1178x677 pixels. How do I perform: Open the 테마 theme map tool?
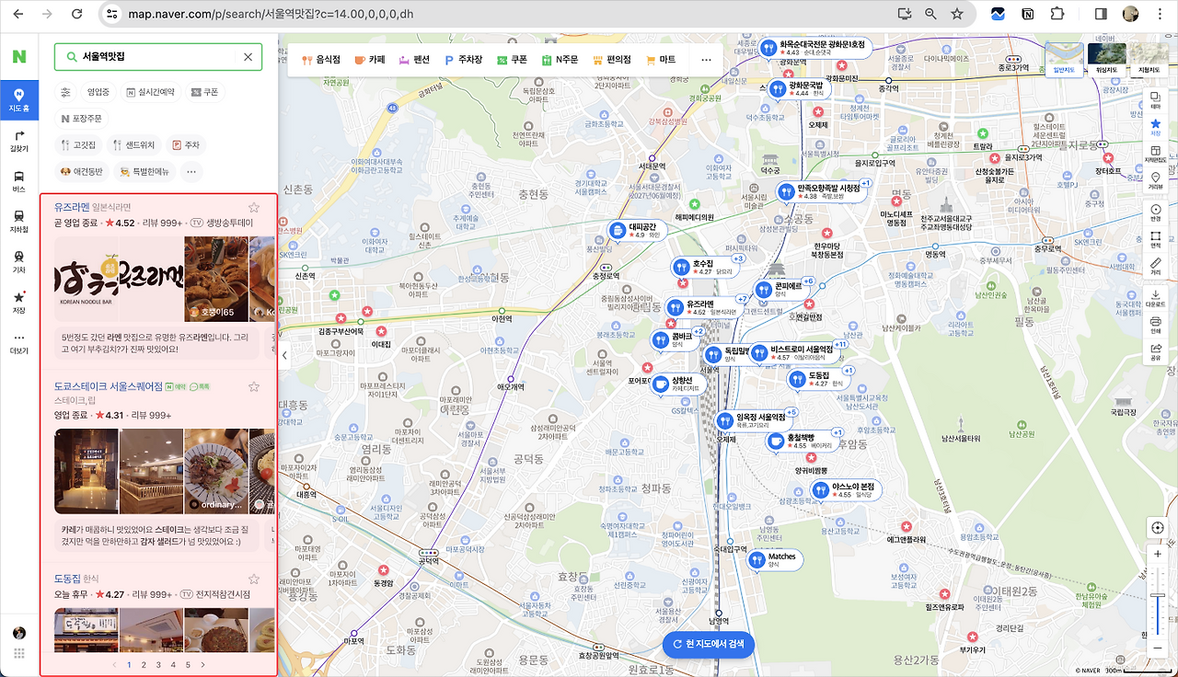coord(1156,99)
